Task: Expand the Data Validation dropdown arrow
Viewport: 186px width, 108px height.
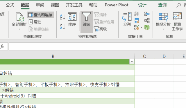Action: (142, 27)
